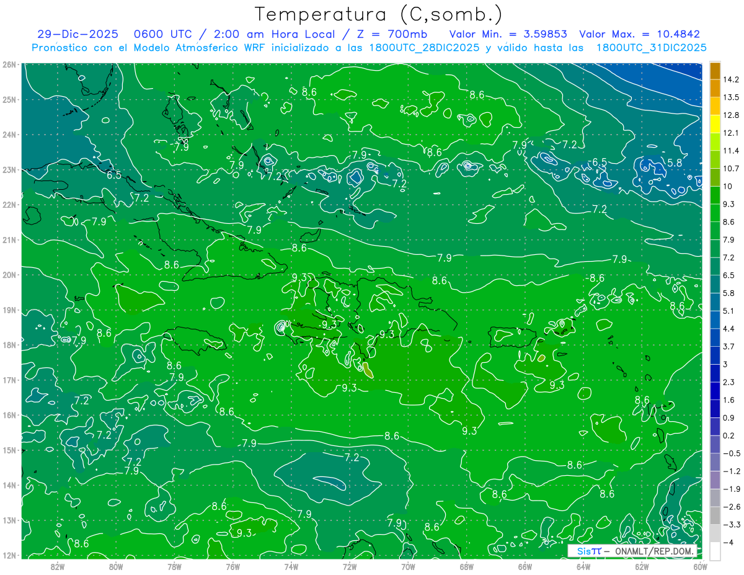Click the 14.2 color scale label
The height and width of the screenshot is (575, 744).
[730, 79]
